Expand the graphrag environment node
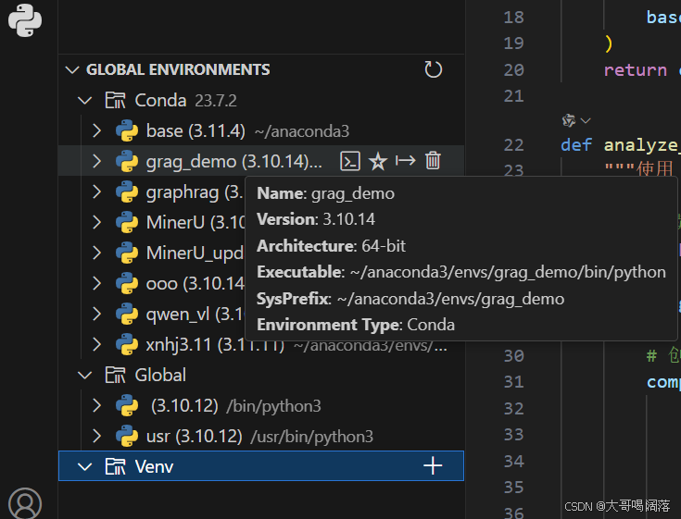This screenshot has height=519, width=681. click(x=97, y=192)
